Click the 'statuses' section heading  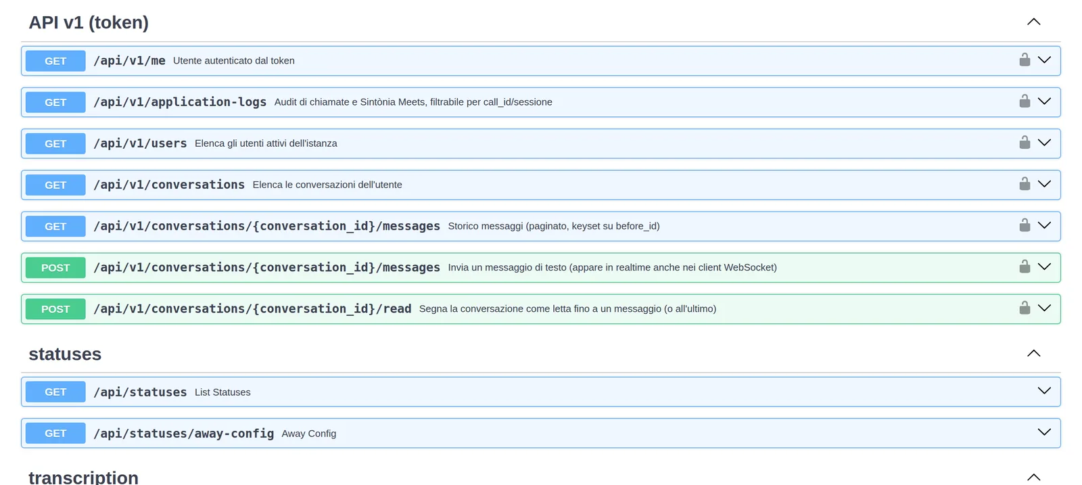(65, 354)
